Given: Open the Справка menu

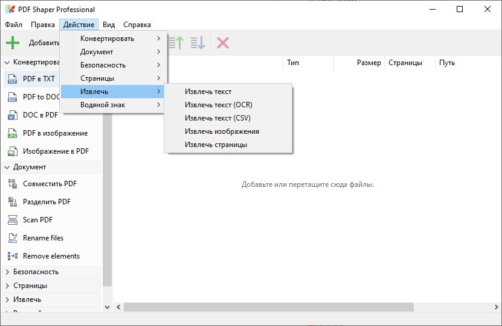Looking at the screenshot, I should (x=137, y=25).
